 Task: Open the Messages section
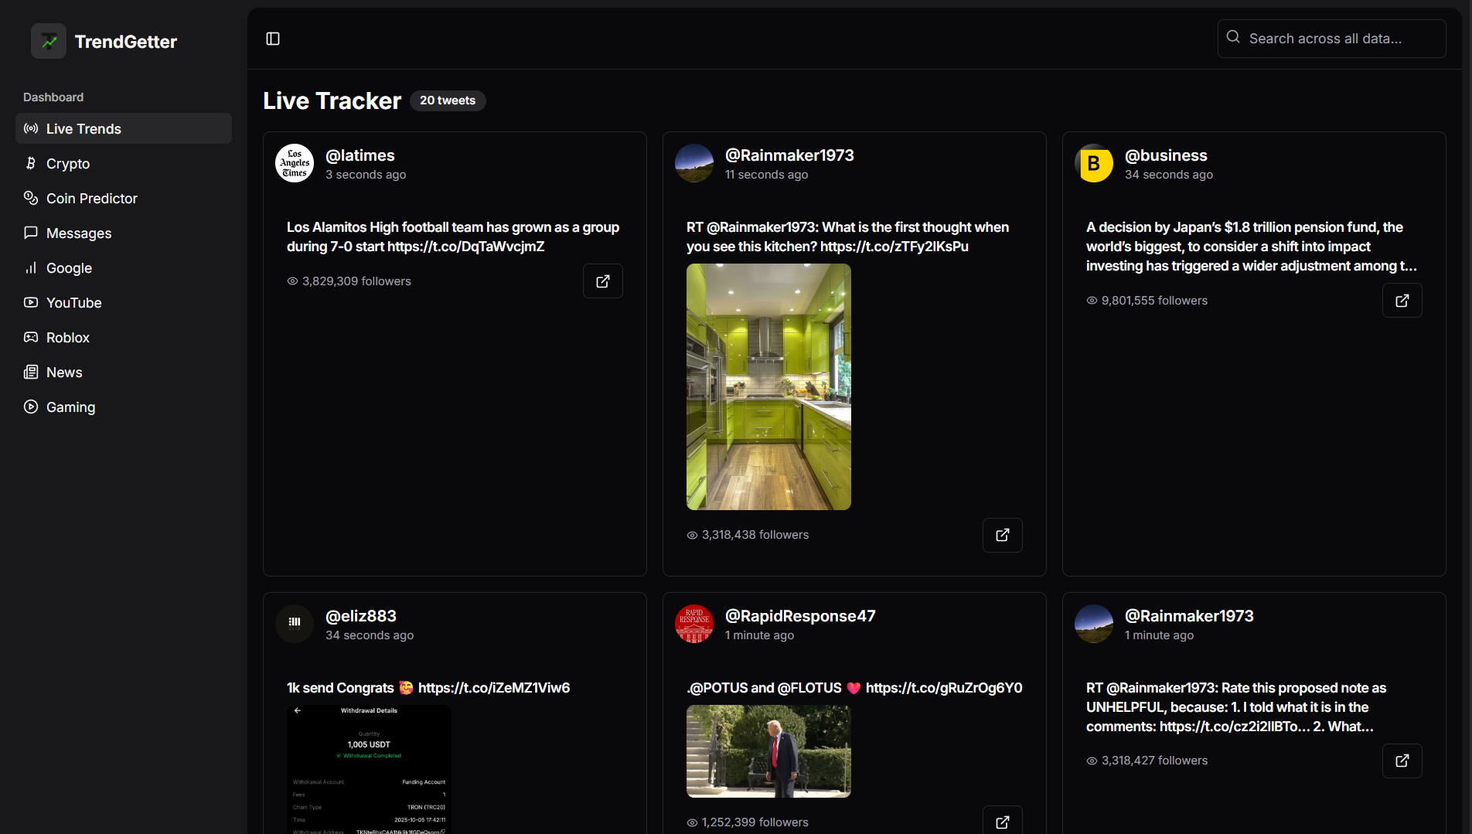(x=78, y=233)
